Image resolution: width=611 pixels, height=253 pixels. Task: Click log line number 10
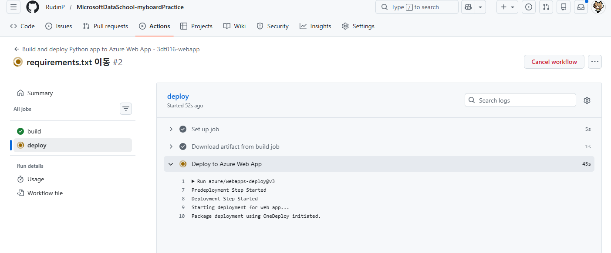coord(182,216)
